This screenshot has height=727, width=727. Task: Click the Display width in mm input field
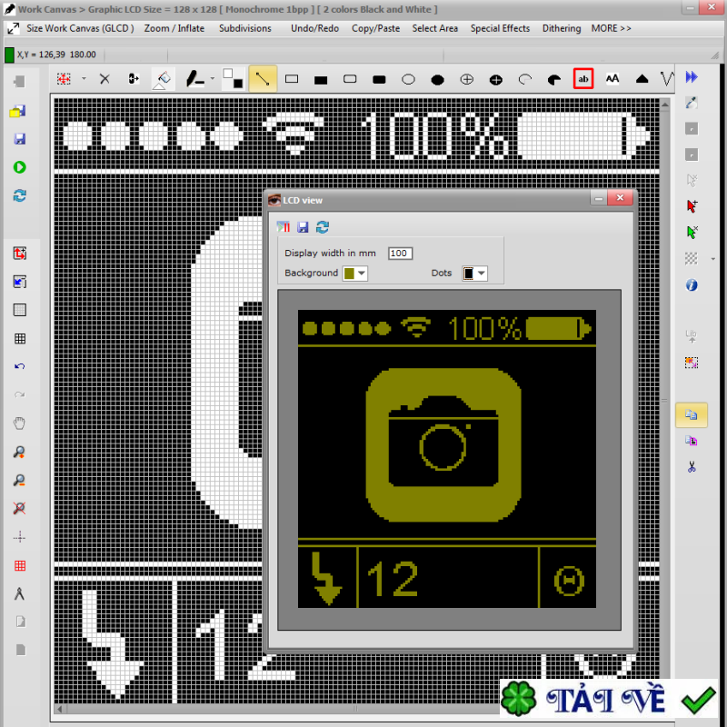point(400,254)
